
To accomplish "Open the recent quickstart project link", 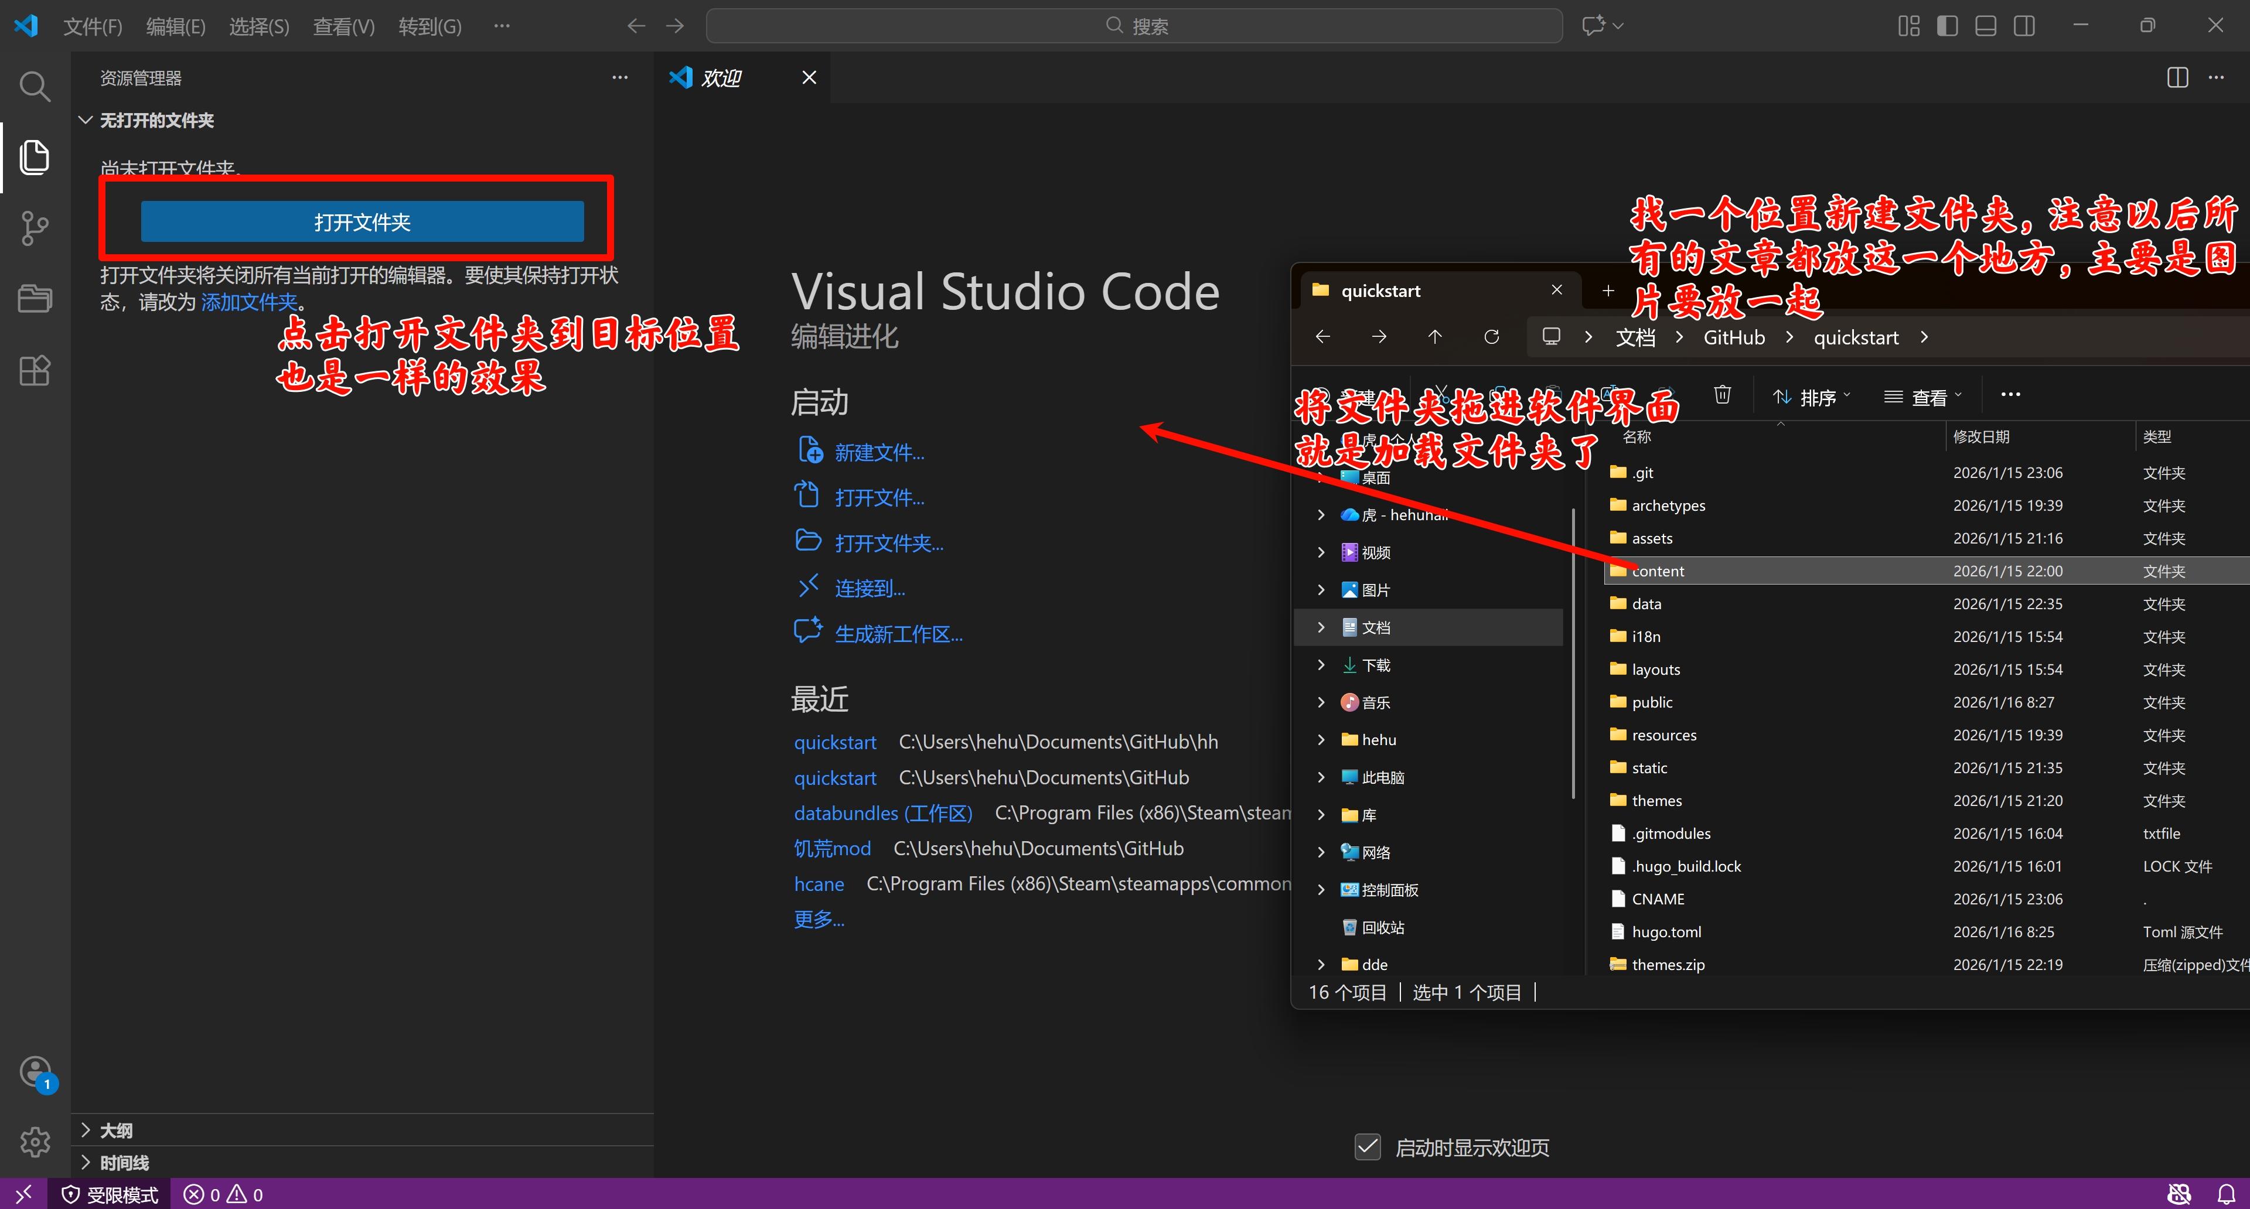I will click(x=834, y=741).
